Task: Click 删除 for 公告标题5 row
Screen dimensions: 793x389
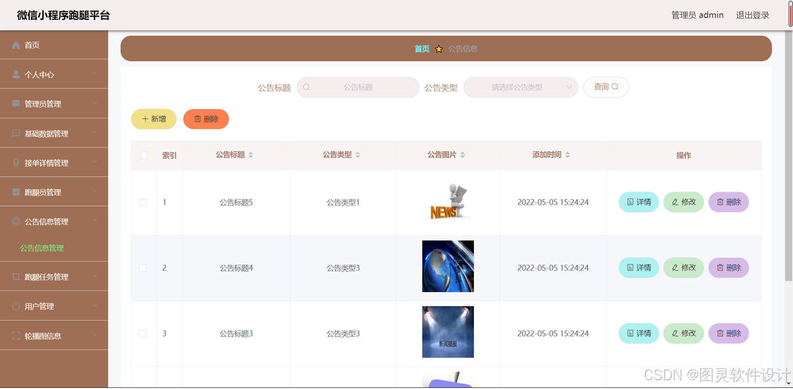Action: [729, 202]
